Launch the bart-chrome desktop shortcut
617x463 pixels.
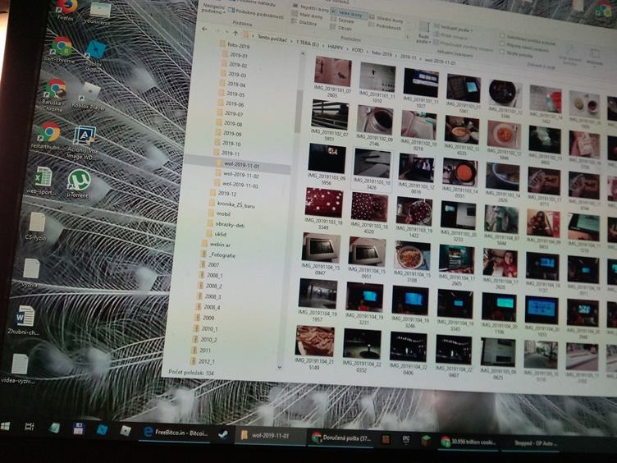click(x=60, y=49)
